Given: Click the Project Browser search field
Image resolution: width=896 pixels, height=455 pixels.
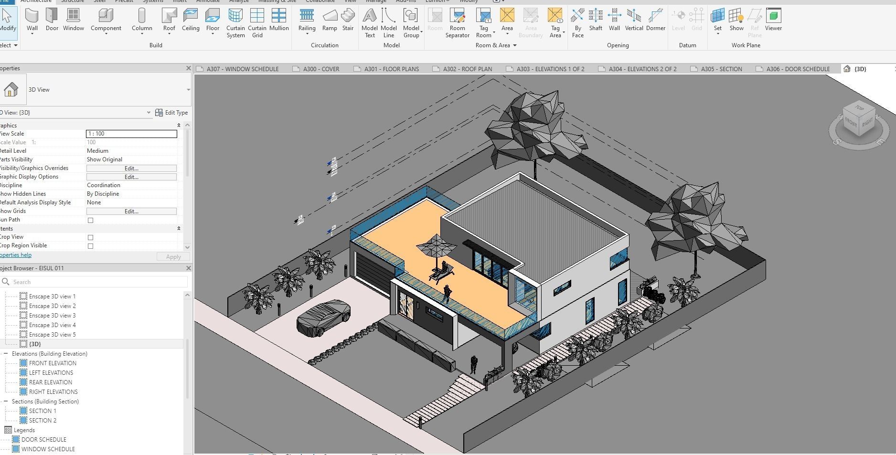Looking at the screenshot, I should point(94,282).
